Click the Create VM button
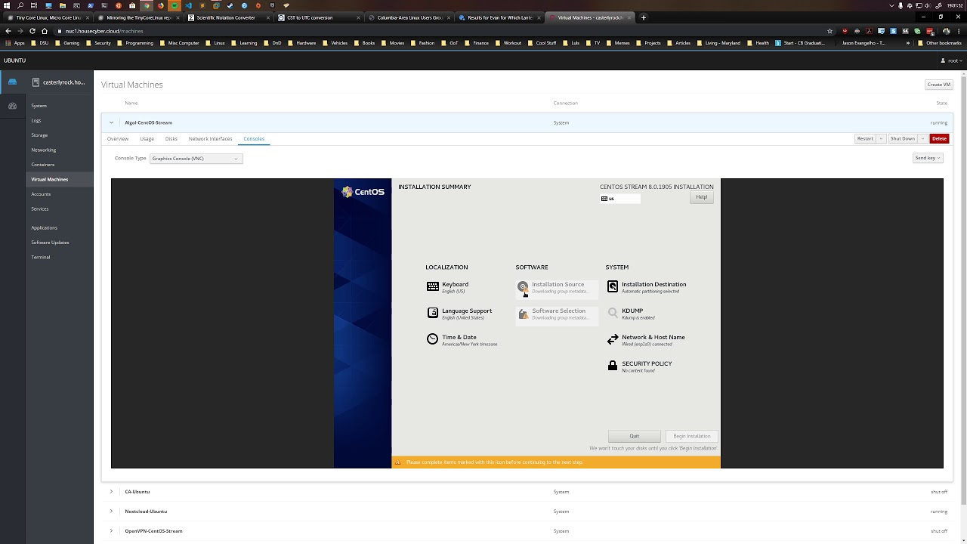 938,85
